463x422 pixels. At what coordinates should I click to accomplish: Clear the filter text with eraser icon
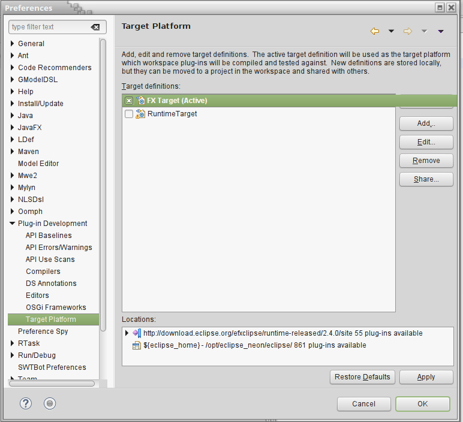pos(95,27)
